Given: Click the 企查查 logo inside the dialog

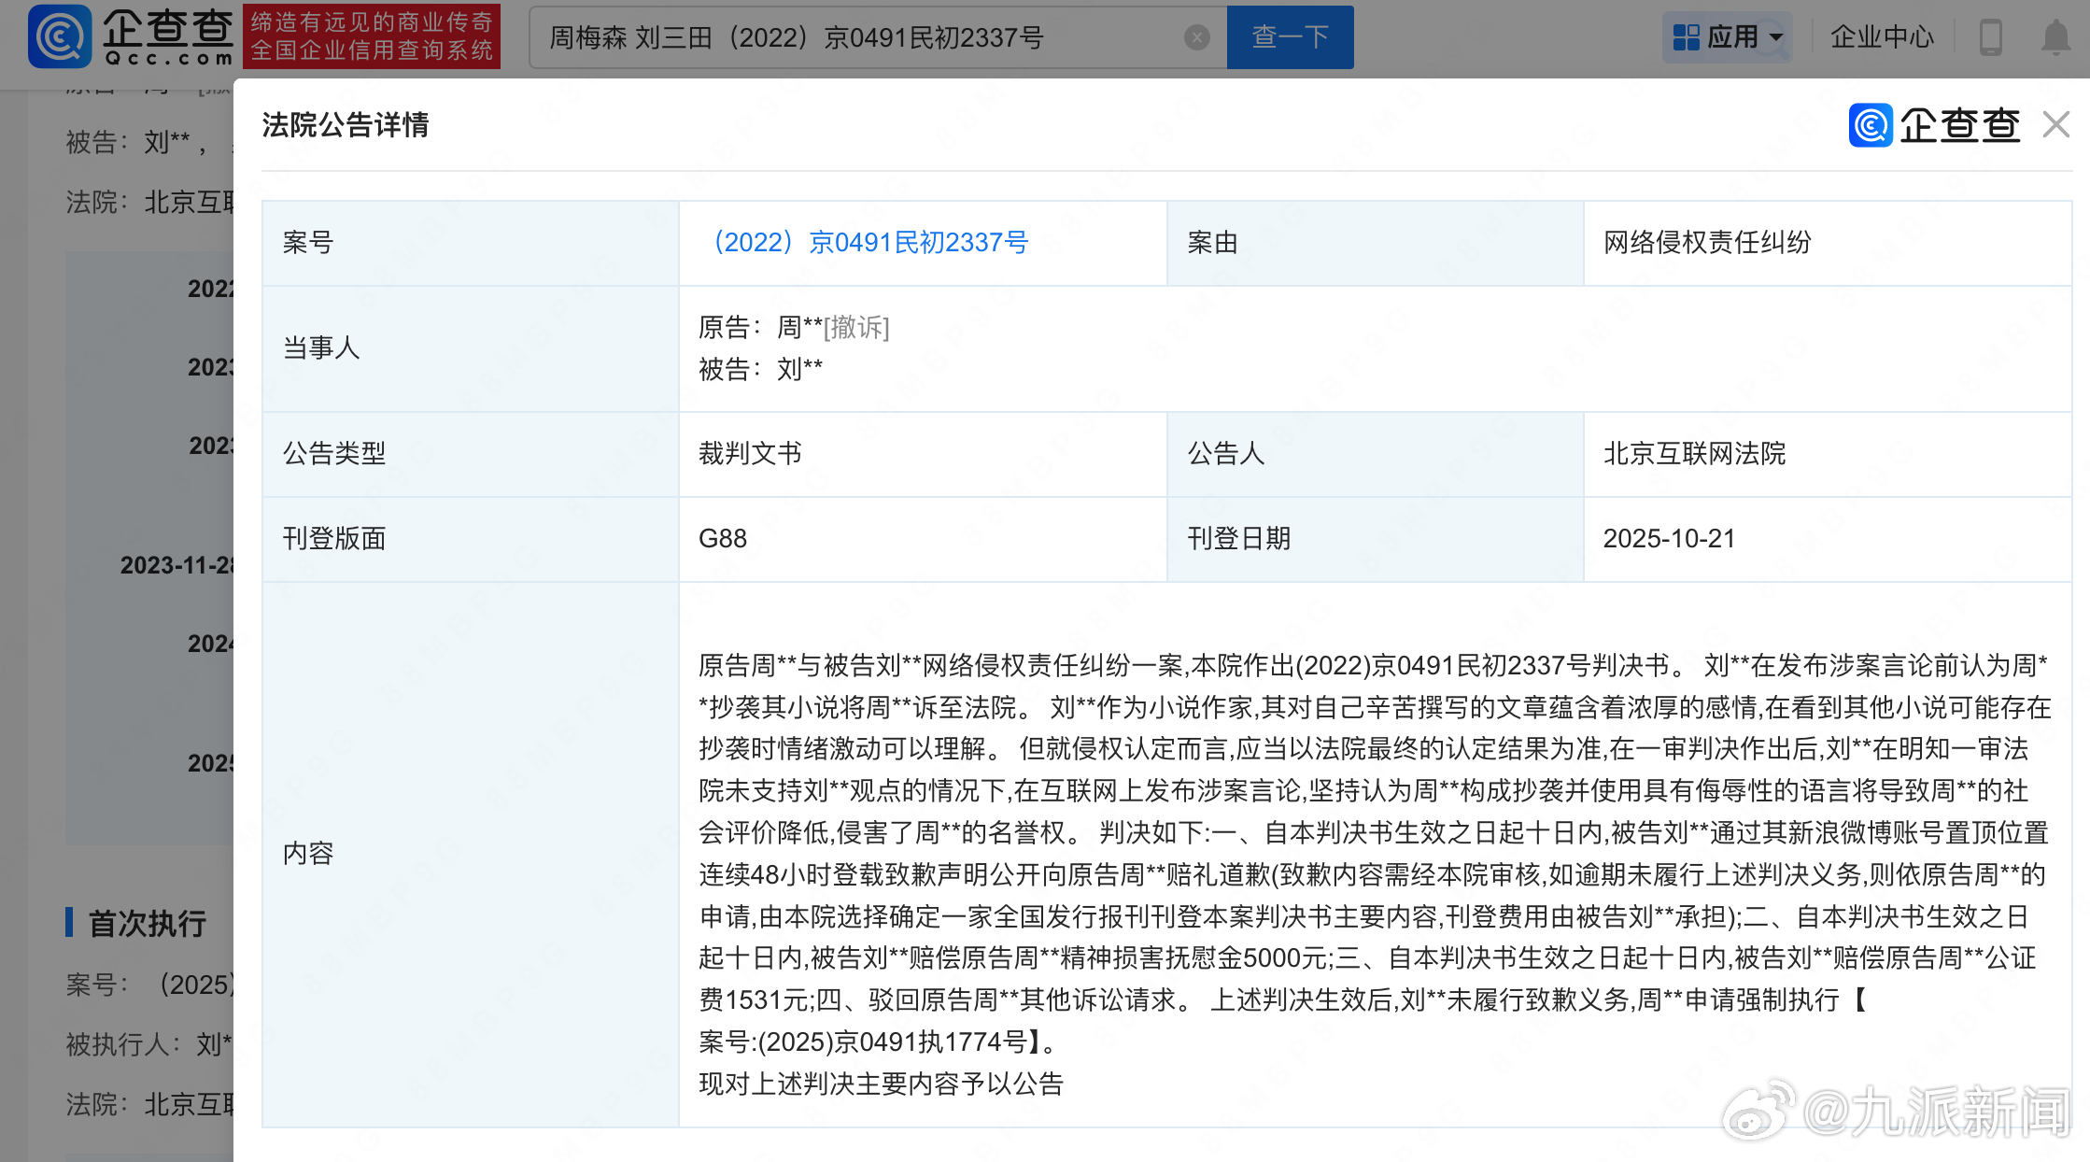Looking at the screenshot, I should tap(1934, 125).
